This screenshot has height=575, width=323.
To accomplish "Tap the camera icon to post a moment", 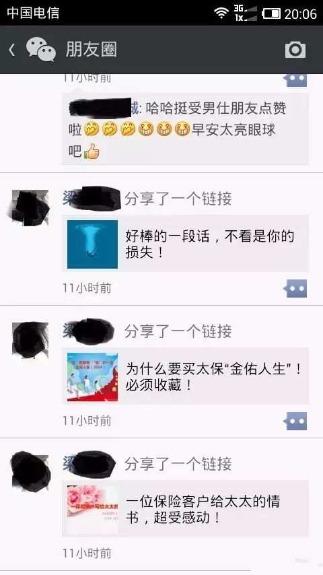I will 295,50.
